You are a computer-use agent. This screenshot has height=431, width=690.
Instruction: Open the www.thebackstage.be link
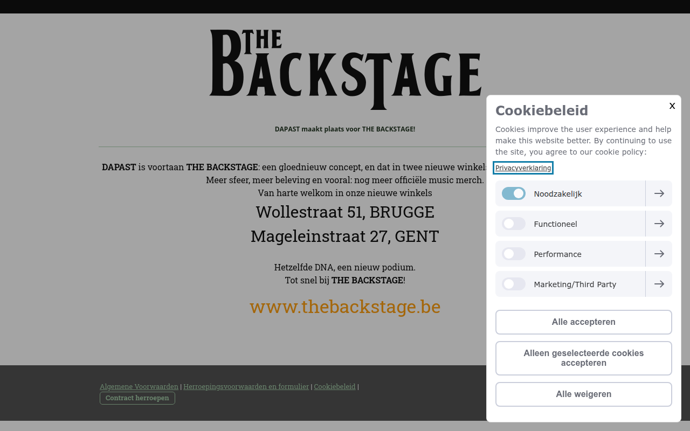(x=345, y=307)
